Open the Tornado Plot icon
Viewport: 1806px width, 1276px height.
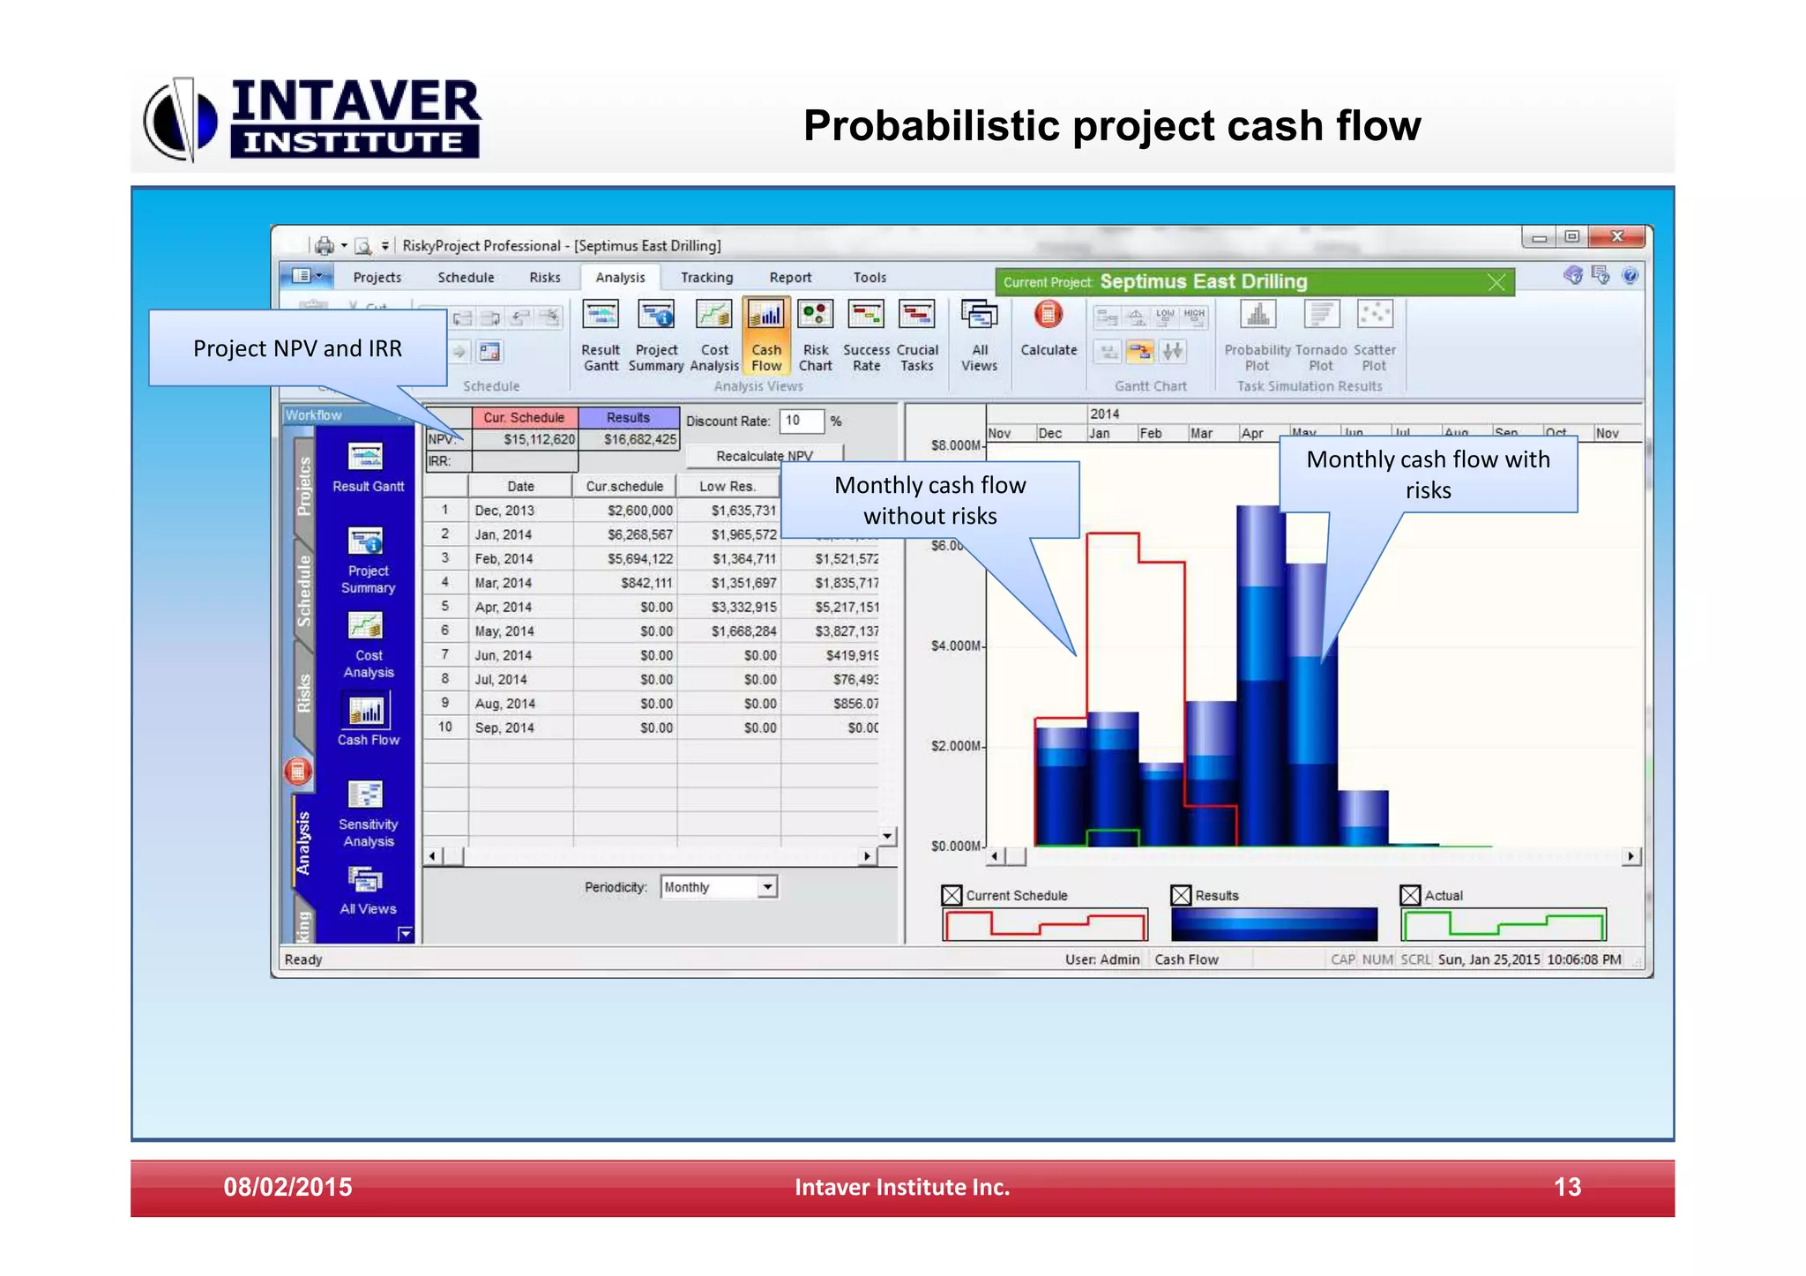click(x=1321, y=335)
